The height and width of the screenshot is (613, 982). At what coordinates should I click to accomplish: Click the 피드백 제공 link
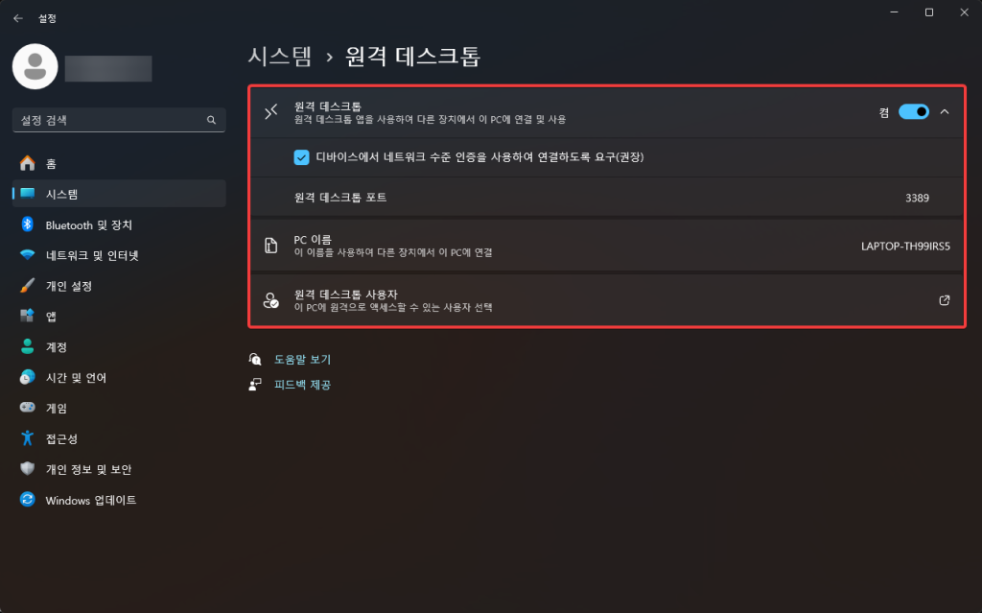302,385
